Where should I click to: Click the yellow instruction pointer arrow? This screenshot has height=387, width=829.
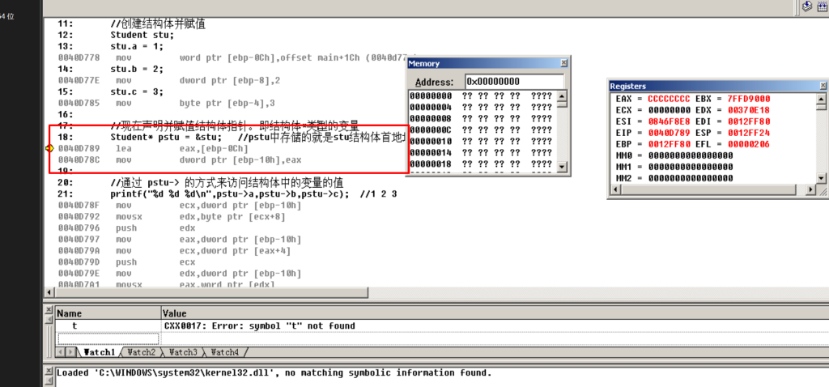coord(50,148)
